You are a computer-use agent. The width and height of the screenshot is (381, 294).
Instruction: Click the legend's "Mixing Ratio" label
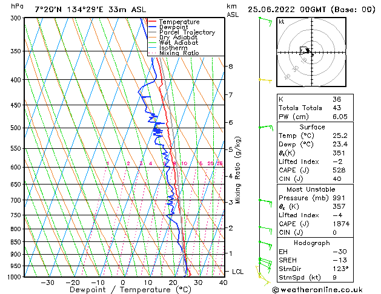179,53
